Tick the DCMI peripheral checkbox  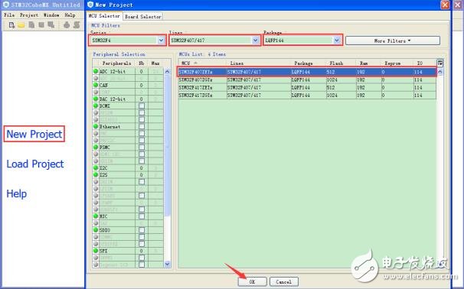coord(142,106)
